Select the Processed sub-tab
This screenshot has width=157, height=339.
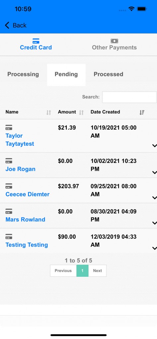tap(109, 74)
